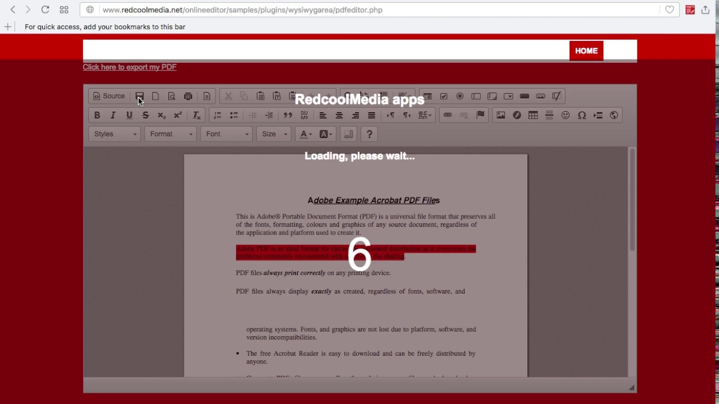Cut the selected text
Viewport: 719px width, 404px height.
click(x=228, y=96)
